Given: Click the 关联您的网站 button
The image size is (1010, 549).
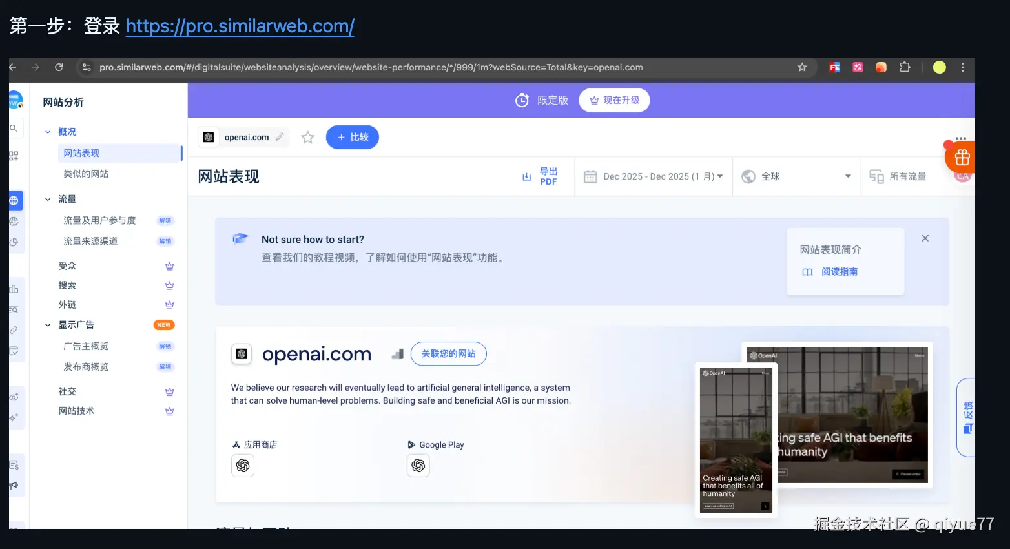Looking at the screenshot, I should 449,354.
